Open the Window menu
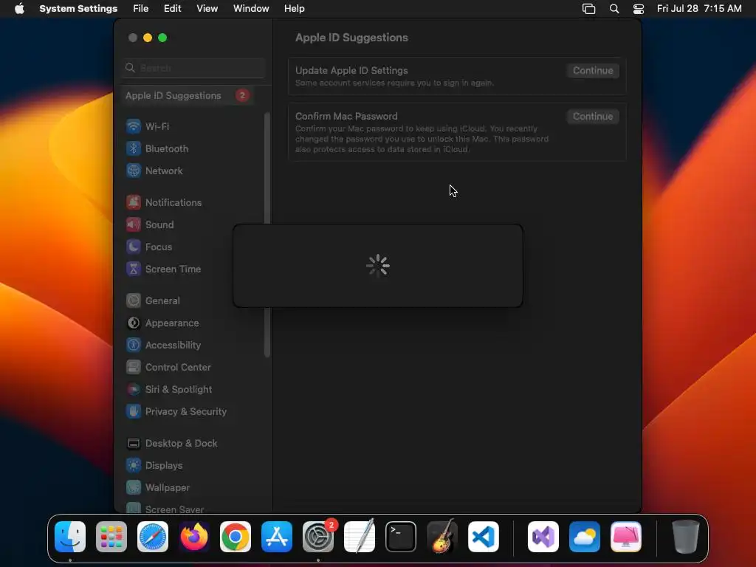Viewport: 756px width, 567px height. [x=251, y=9]
